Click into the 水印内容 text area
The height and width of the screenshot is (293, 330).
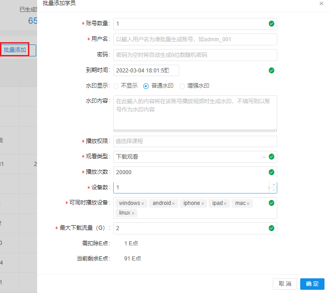[195, 113]
